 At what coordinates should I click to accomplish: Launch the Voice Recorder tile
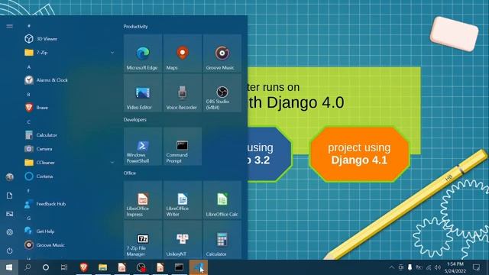[183, 93]
